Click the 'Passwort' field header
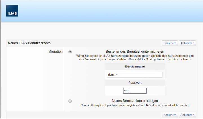 point(135,83)
